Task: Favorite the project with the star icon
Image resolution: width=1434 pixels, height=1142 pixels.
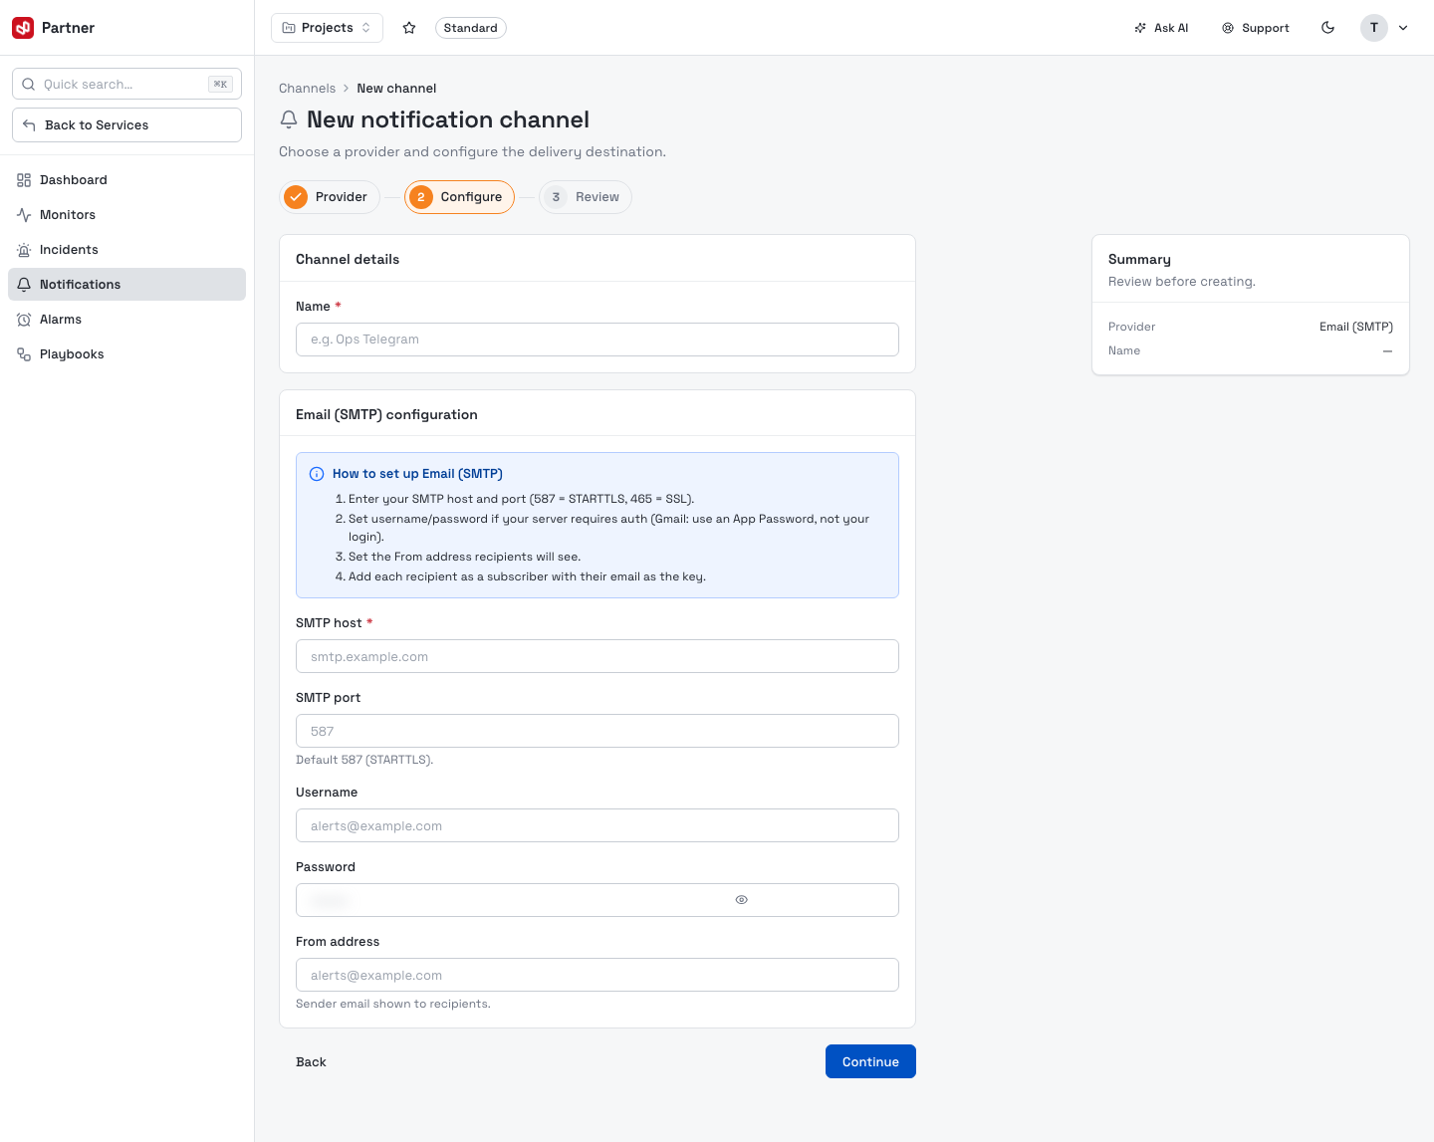Action: point(409,28)
